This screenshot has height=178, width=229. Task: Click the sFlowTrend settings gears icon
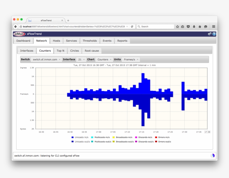(x=209, y=34)
